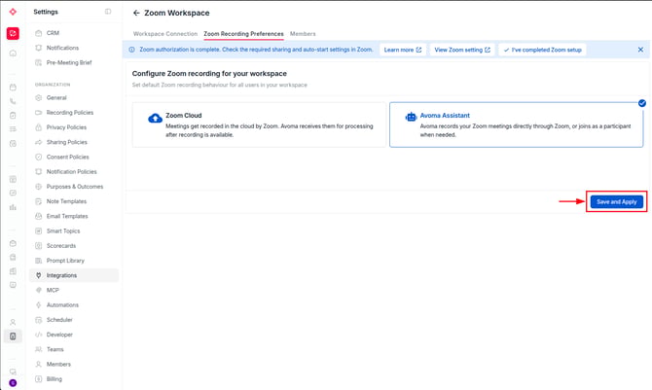The height and width of the screenshot is (390, 652).
Task: Click the highlighted settings icon in the rail
Action: click(x=13, y=336)
